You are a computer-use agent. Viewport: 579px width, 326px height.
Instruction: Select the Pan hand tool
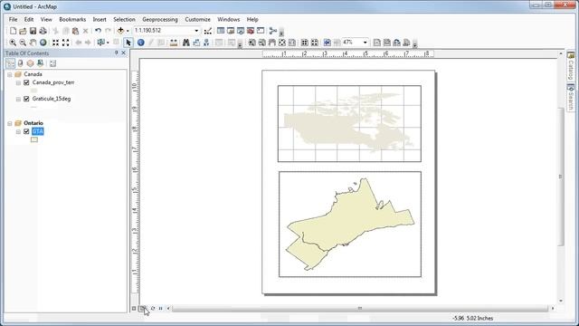tap(33, 43)
